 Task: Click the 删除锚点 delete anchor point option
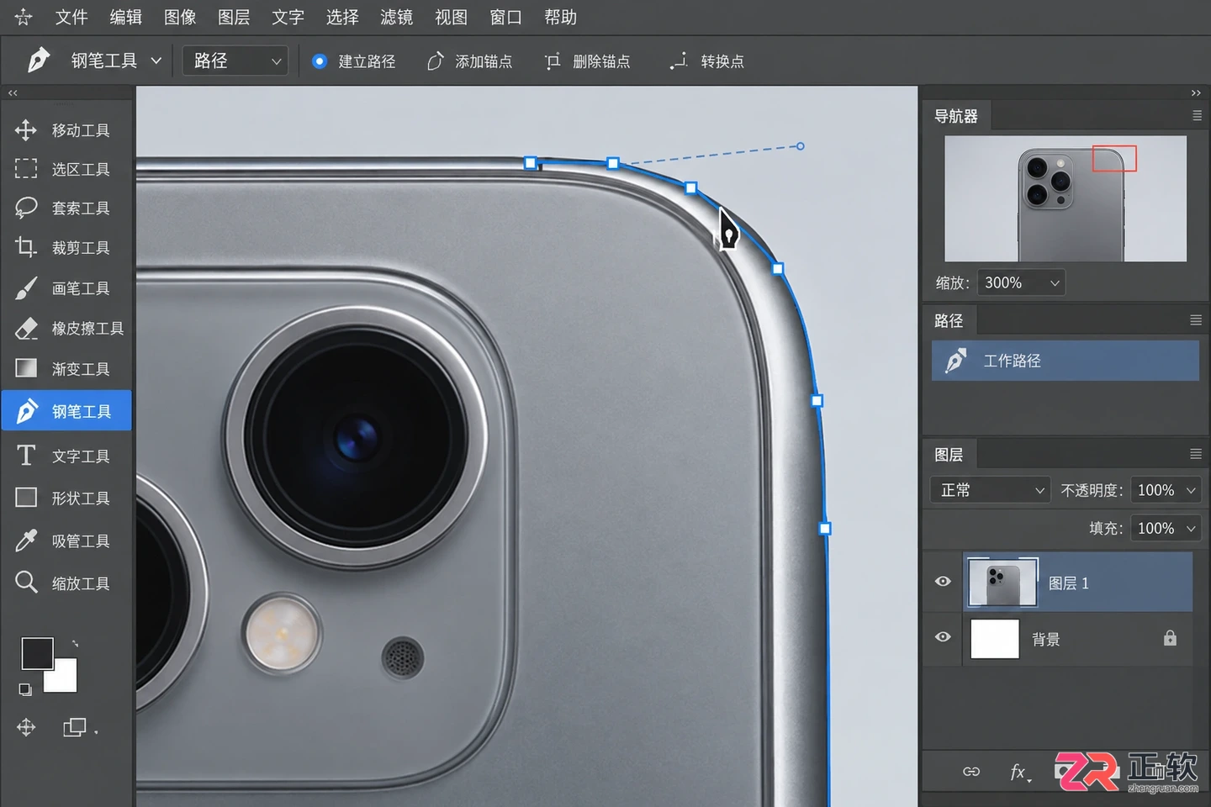coord(587,61)
